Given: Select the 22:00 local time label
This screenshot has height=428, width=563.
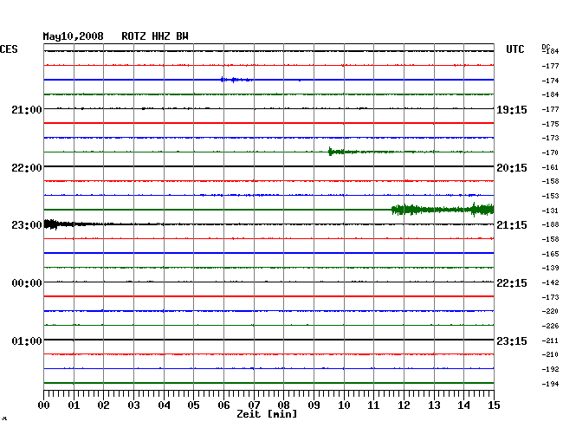Looking at the screenshot, I should point(27,168).
